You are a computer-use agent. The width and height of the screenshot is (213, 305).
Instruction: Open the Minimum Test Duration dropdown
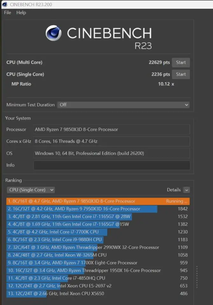point(123,105)
